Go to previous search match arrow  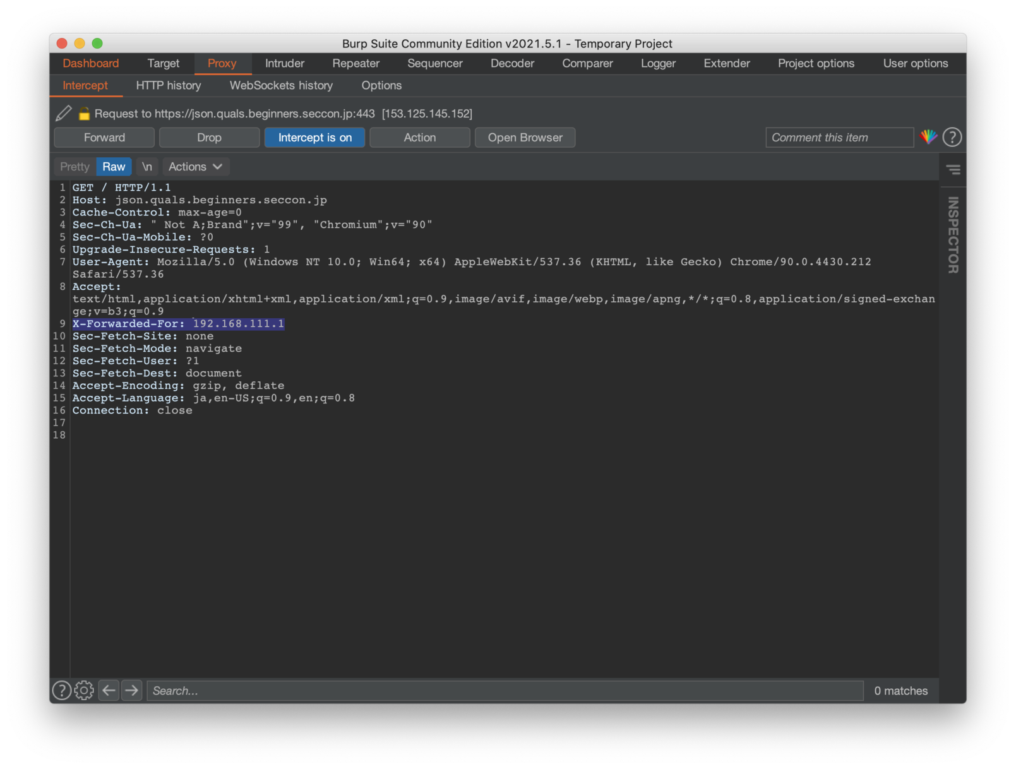tap(109, 691)
